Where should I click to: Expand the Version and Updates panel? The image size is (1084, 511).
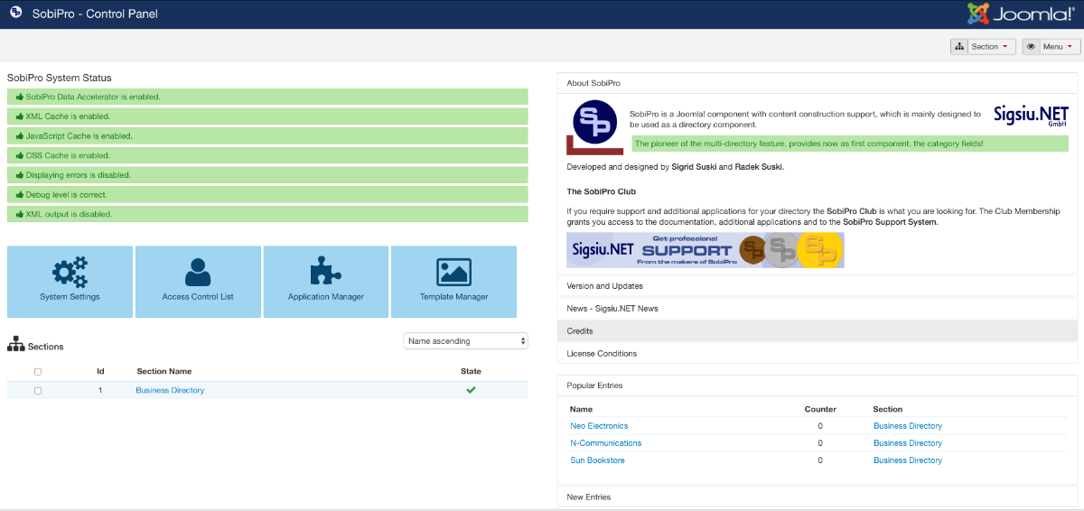point(604,286)
